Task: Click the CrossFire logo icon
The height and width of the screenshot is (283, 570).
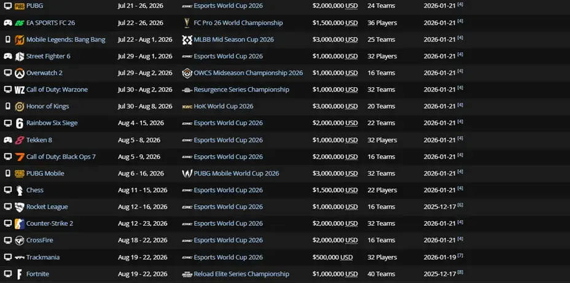Action: [20, 240]
